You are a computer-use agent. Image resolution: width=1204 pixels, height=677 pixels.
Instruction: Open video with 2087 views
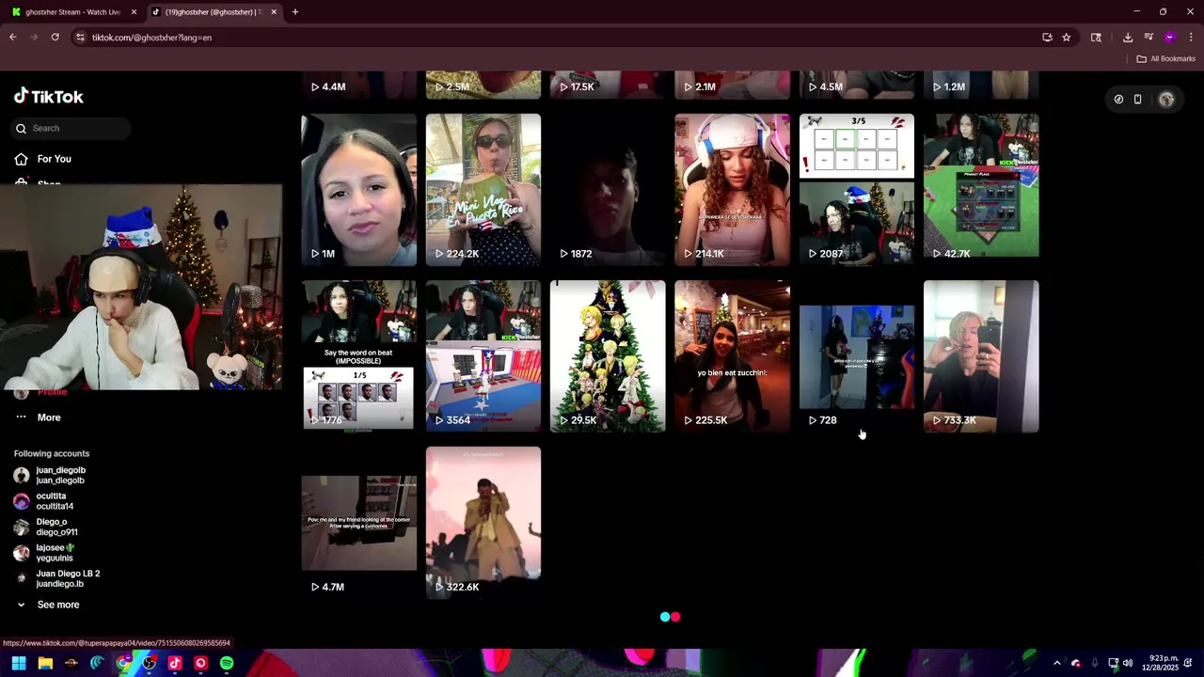click(857, 190)
